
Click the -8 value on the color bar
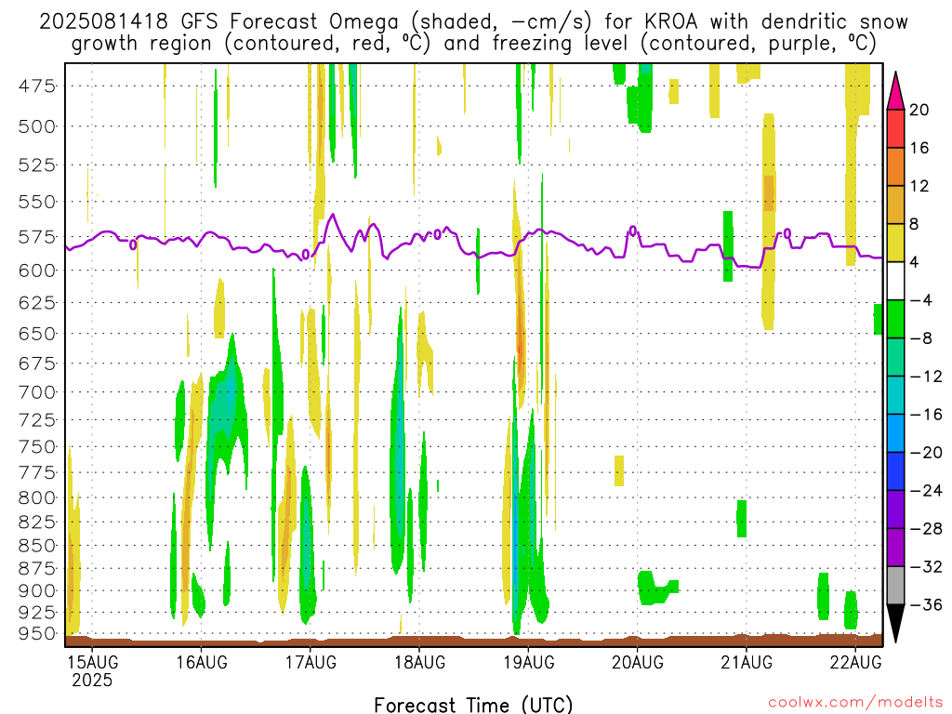[x=921, y=338]
